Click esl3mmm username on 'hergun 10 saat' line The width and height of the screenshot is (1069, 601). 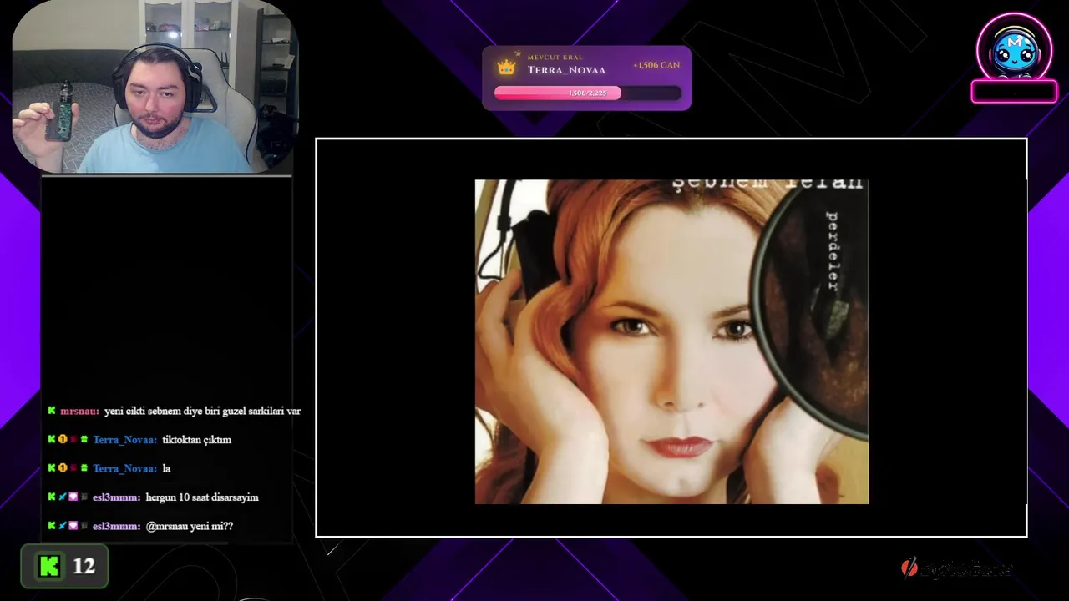(x=116, y=497)
